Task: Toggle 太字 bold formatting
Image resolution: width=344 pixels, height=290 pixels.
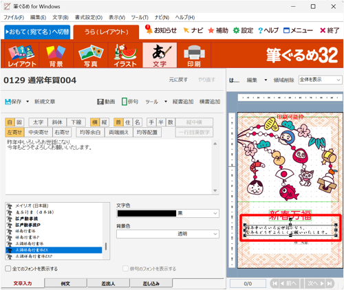Action: coord(38,122)
